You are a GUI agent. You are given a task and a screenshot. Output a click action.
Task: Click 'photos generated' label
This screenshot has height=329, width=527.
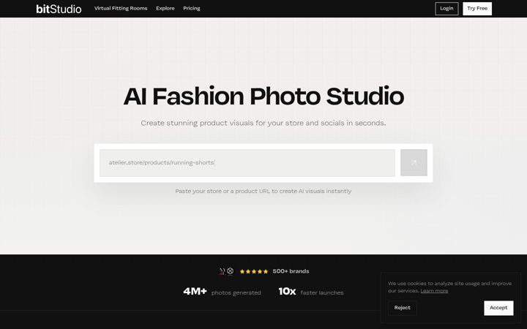tap(236, 292)
